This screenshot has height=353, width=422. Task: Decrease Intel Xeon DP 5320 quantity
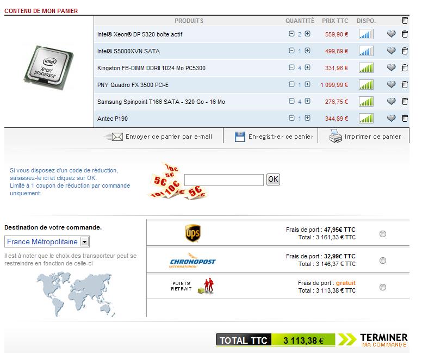[x=291, y=34]
